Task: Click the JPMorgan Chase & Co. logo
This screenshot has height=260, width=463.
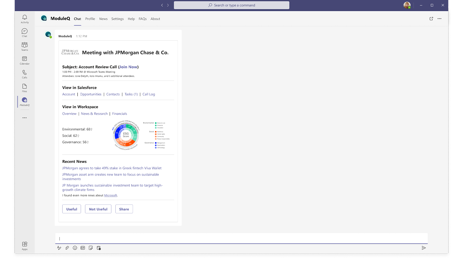Action: (x=70, y=52)
